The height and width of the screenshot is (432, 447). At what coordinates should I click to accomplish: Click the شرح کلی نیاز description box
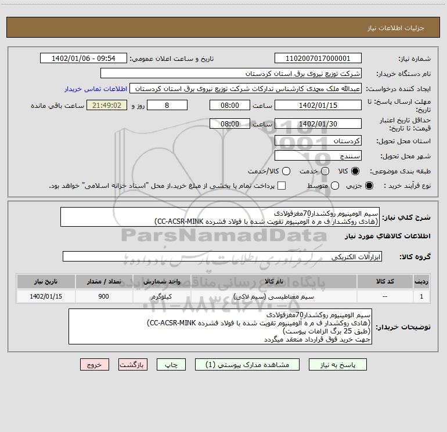220,217
